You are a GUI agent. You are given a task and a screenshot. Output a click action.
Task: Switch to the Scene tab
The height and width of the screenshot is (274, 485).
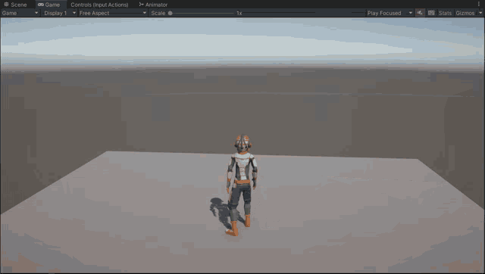tap(15, 5)
